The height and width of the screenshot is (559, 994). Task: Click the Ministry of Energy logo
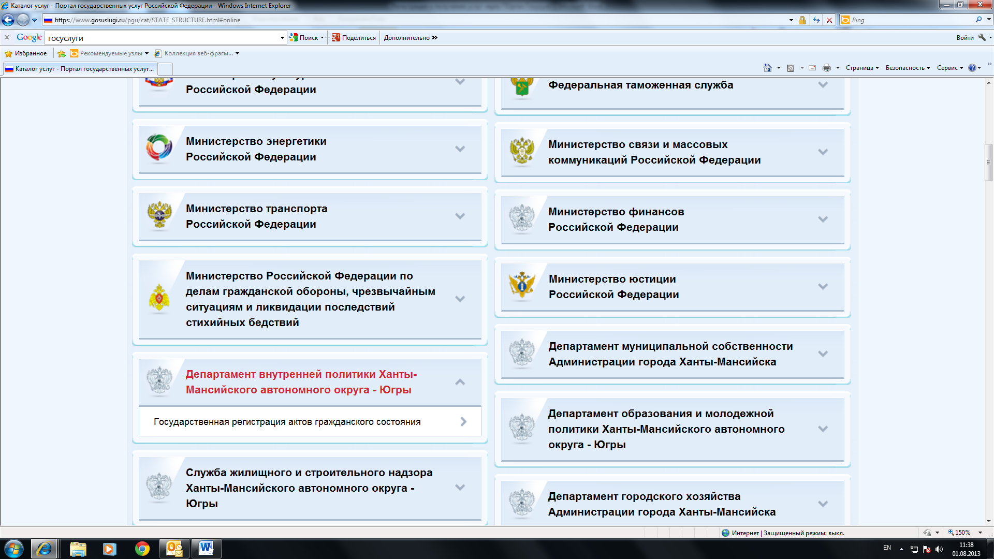[x=159, y=148]
